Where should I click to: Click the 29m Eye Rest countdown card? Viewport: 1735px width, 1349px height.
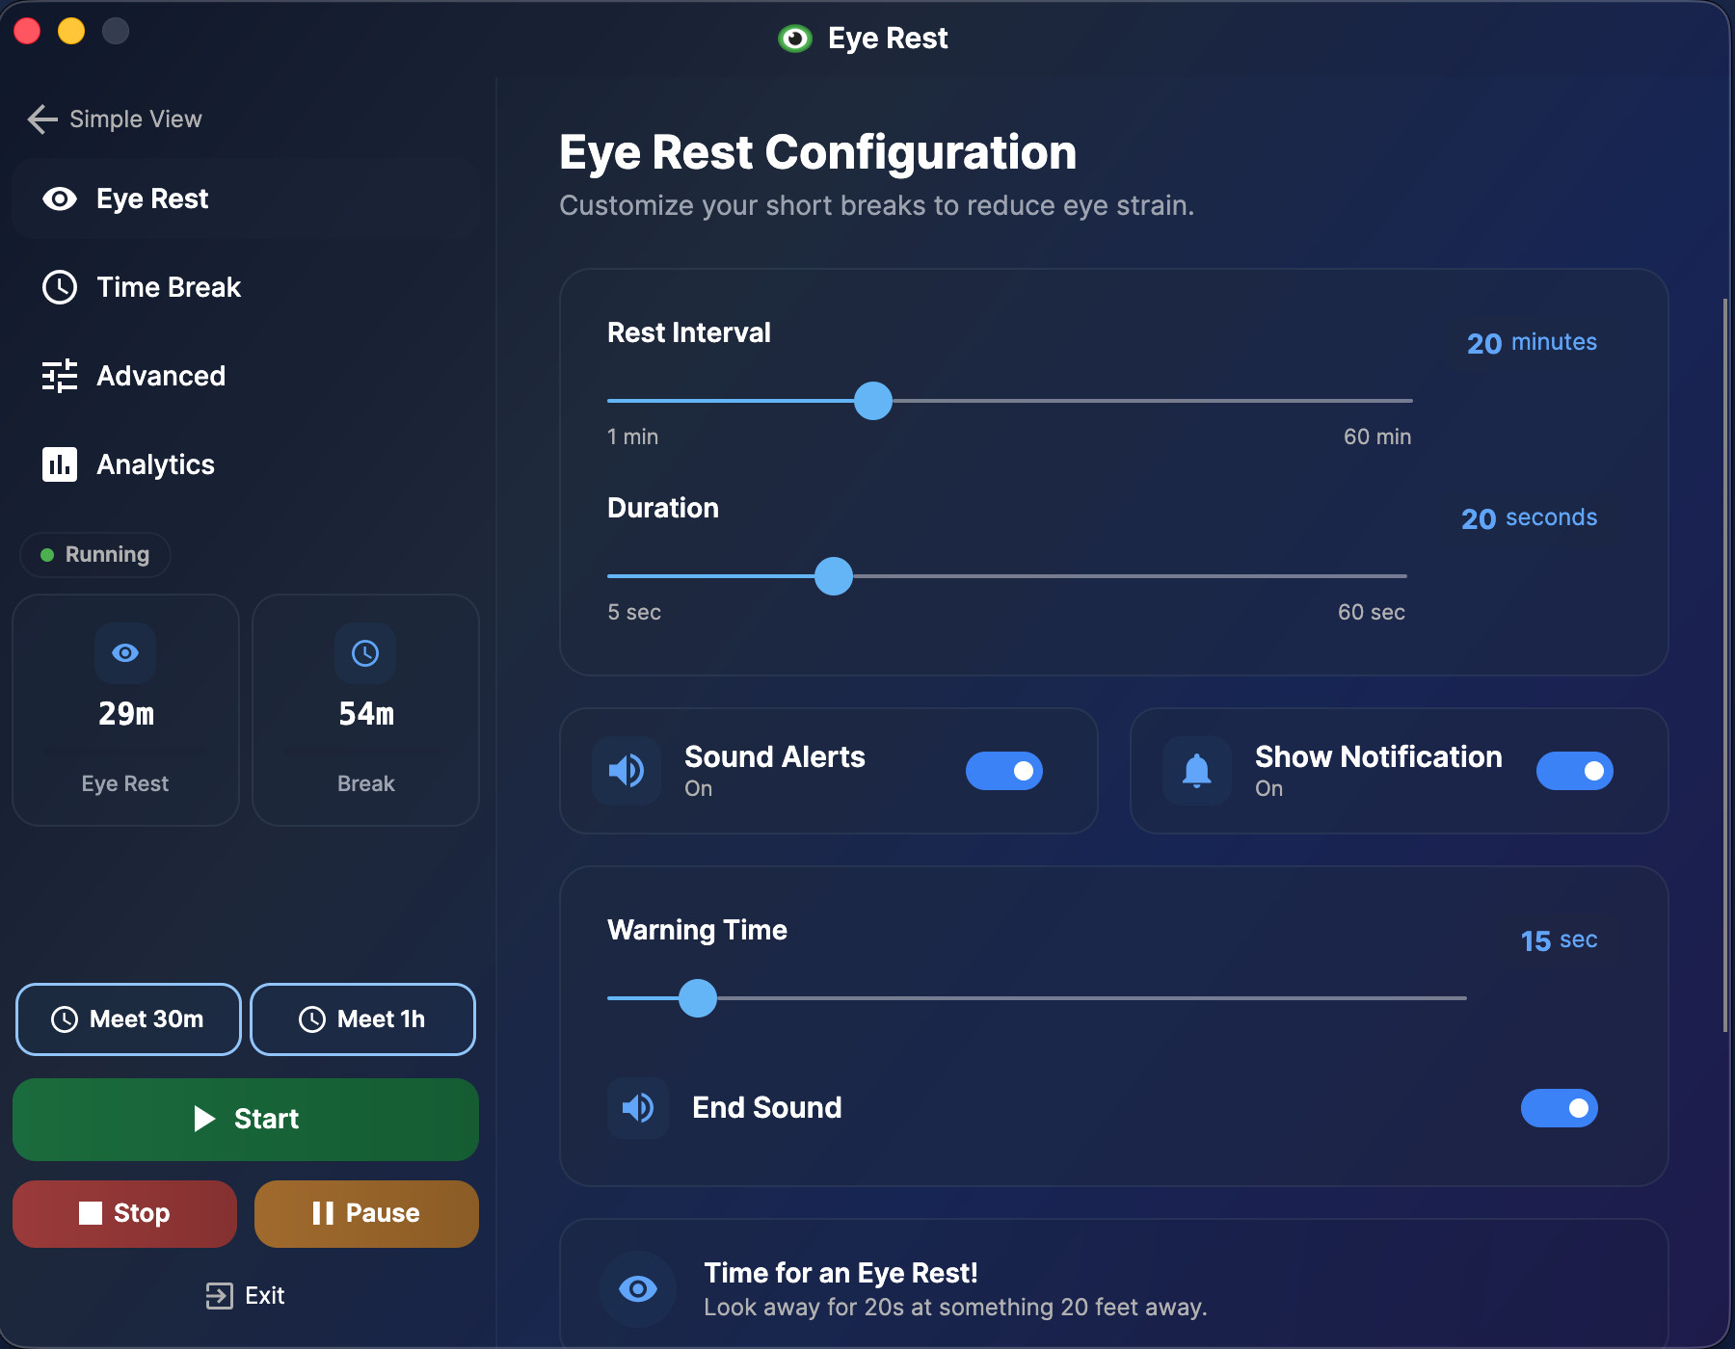125,710
